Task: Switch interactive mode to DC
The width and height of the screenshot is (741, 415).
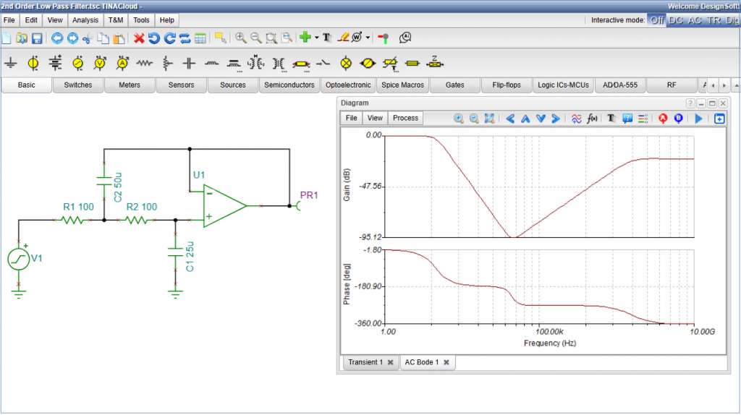Action: click(x=675, y=20)
